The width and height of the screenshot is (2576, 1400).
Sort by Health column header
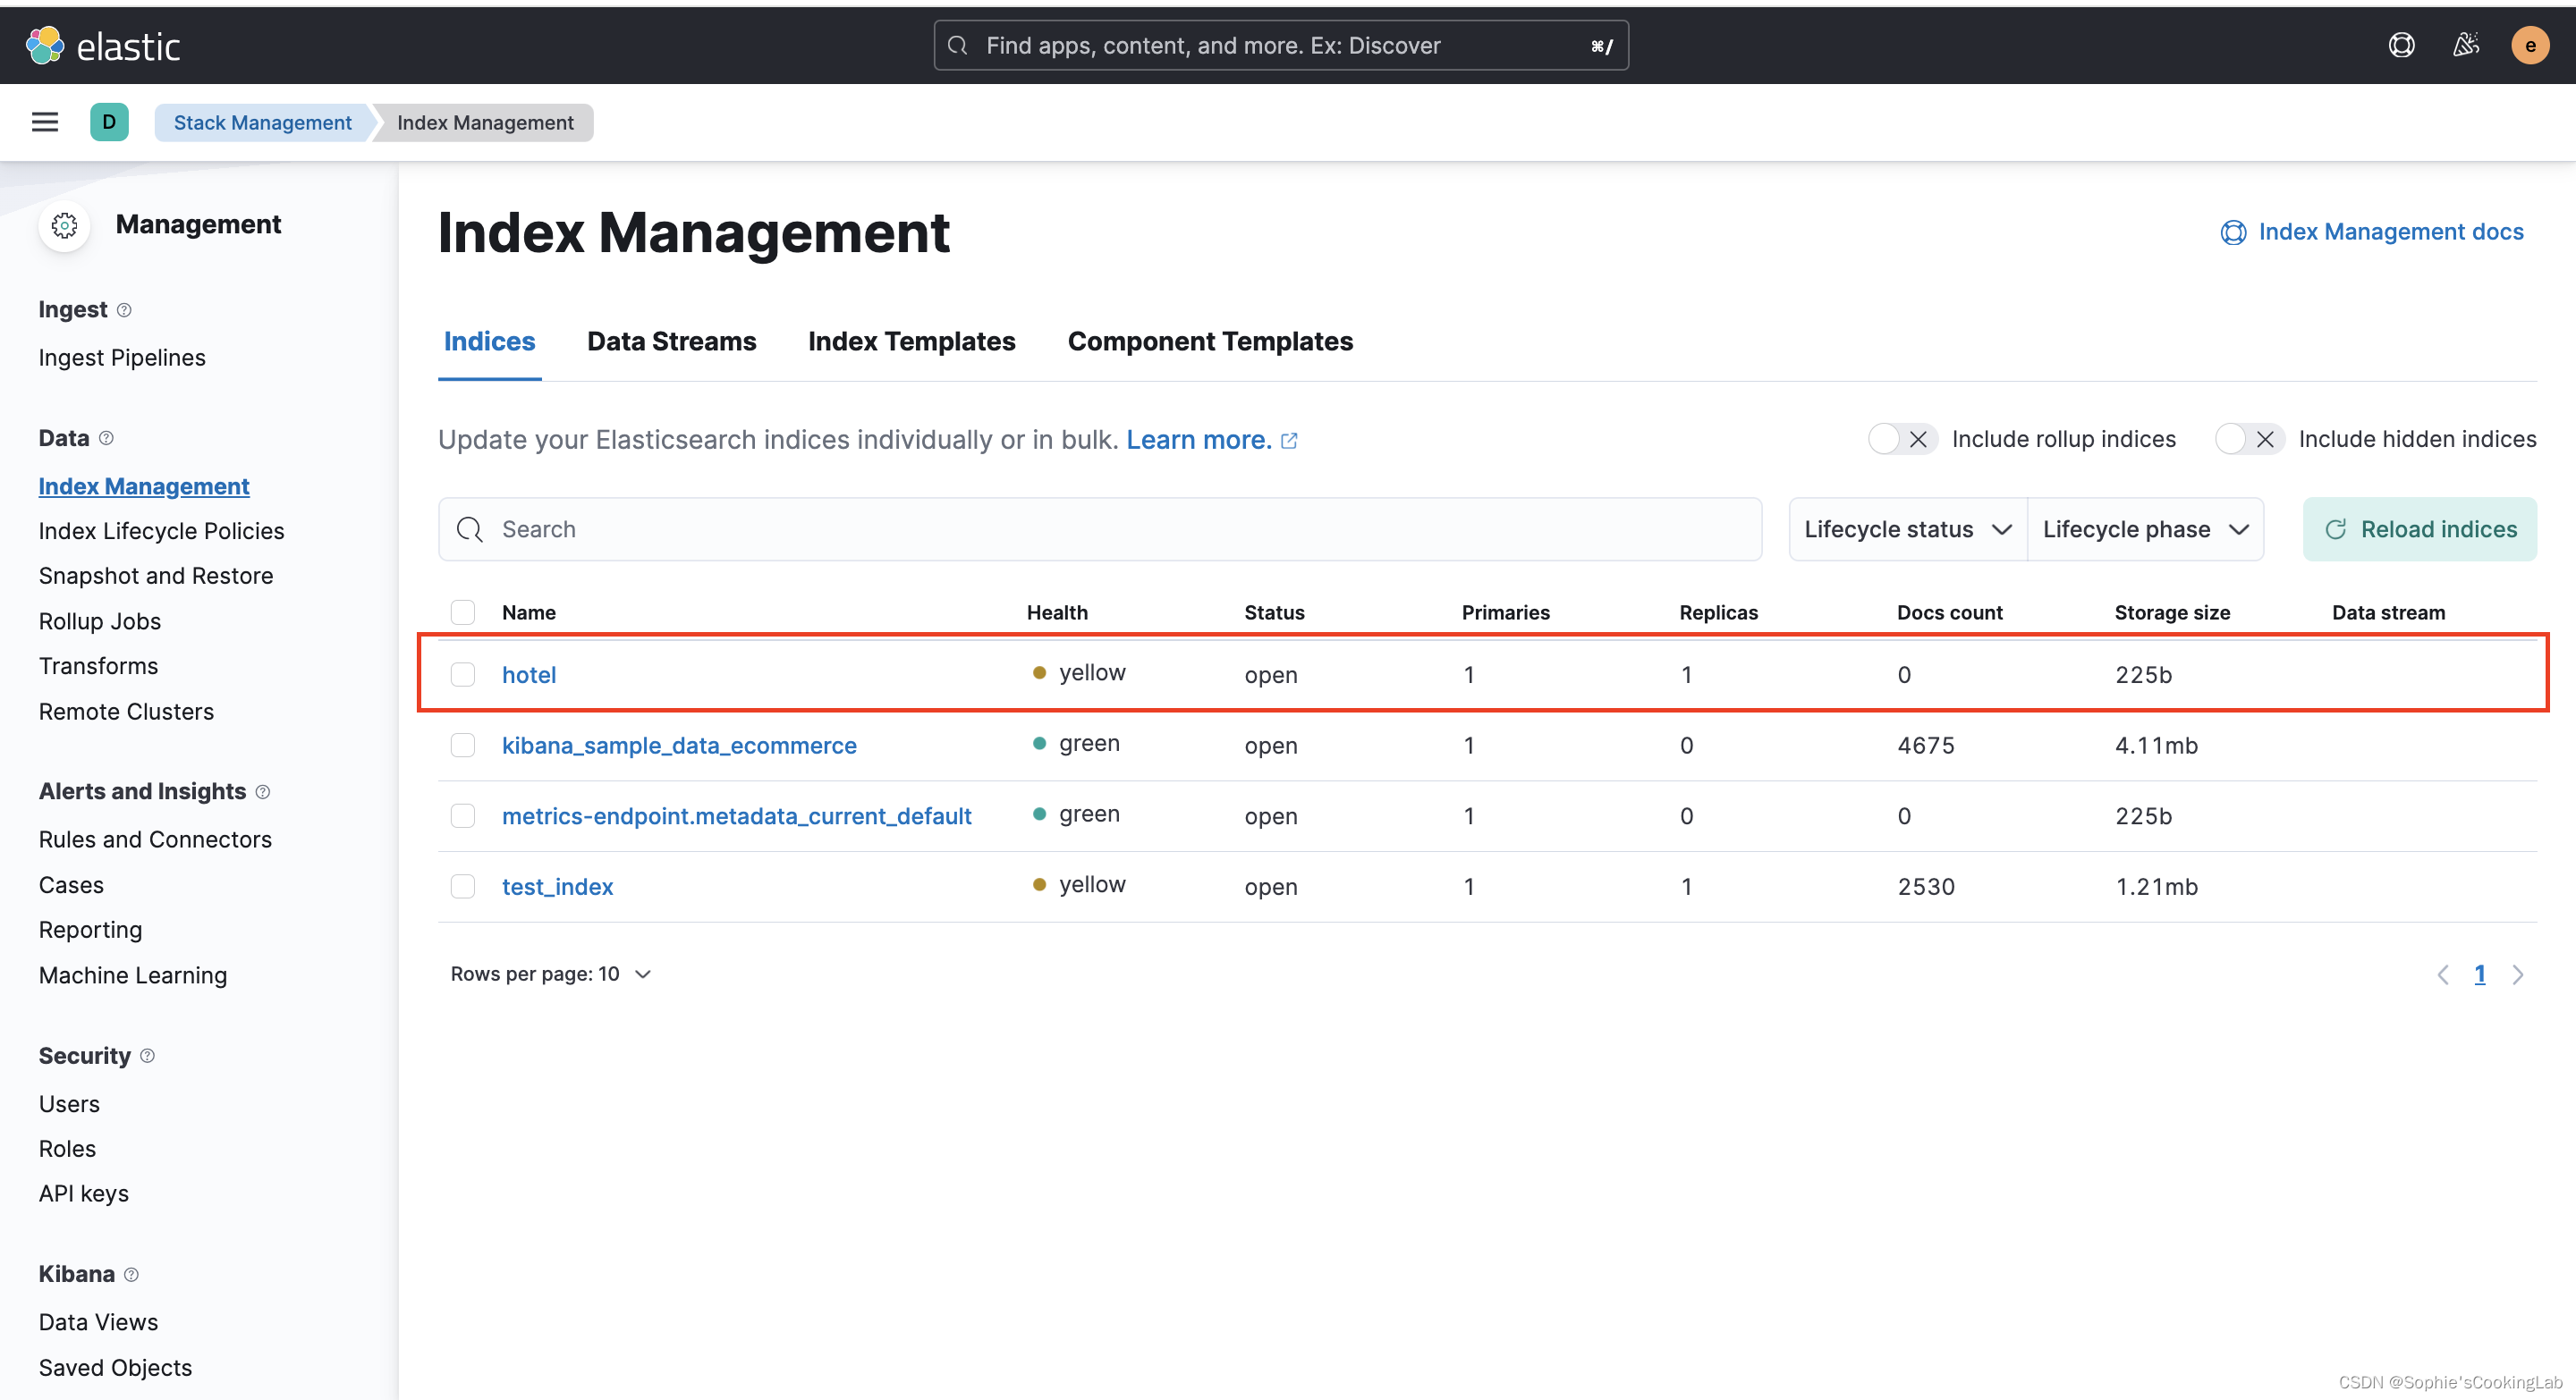[1057, 611]
